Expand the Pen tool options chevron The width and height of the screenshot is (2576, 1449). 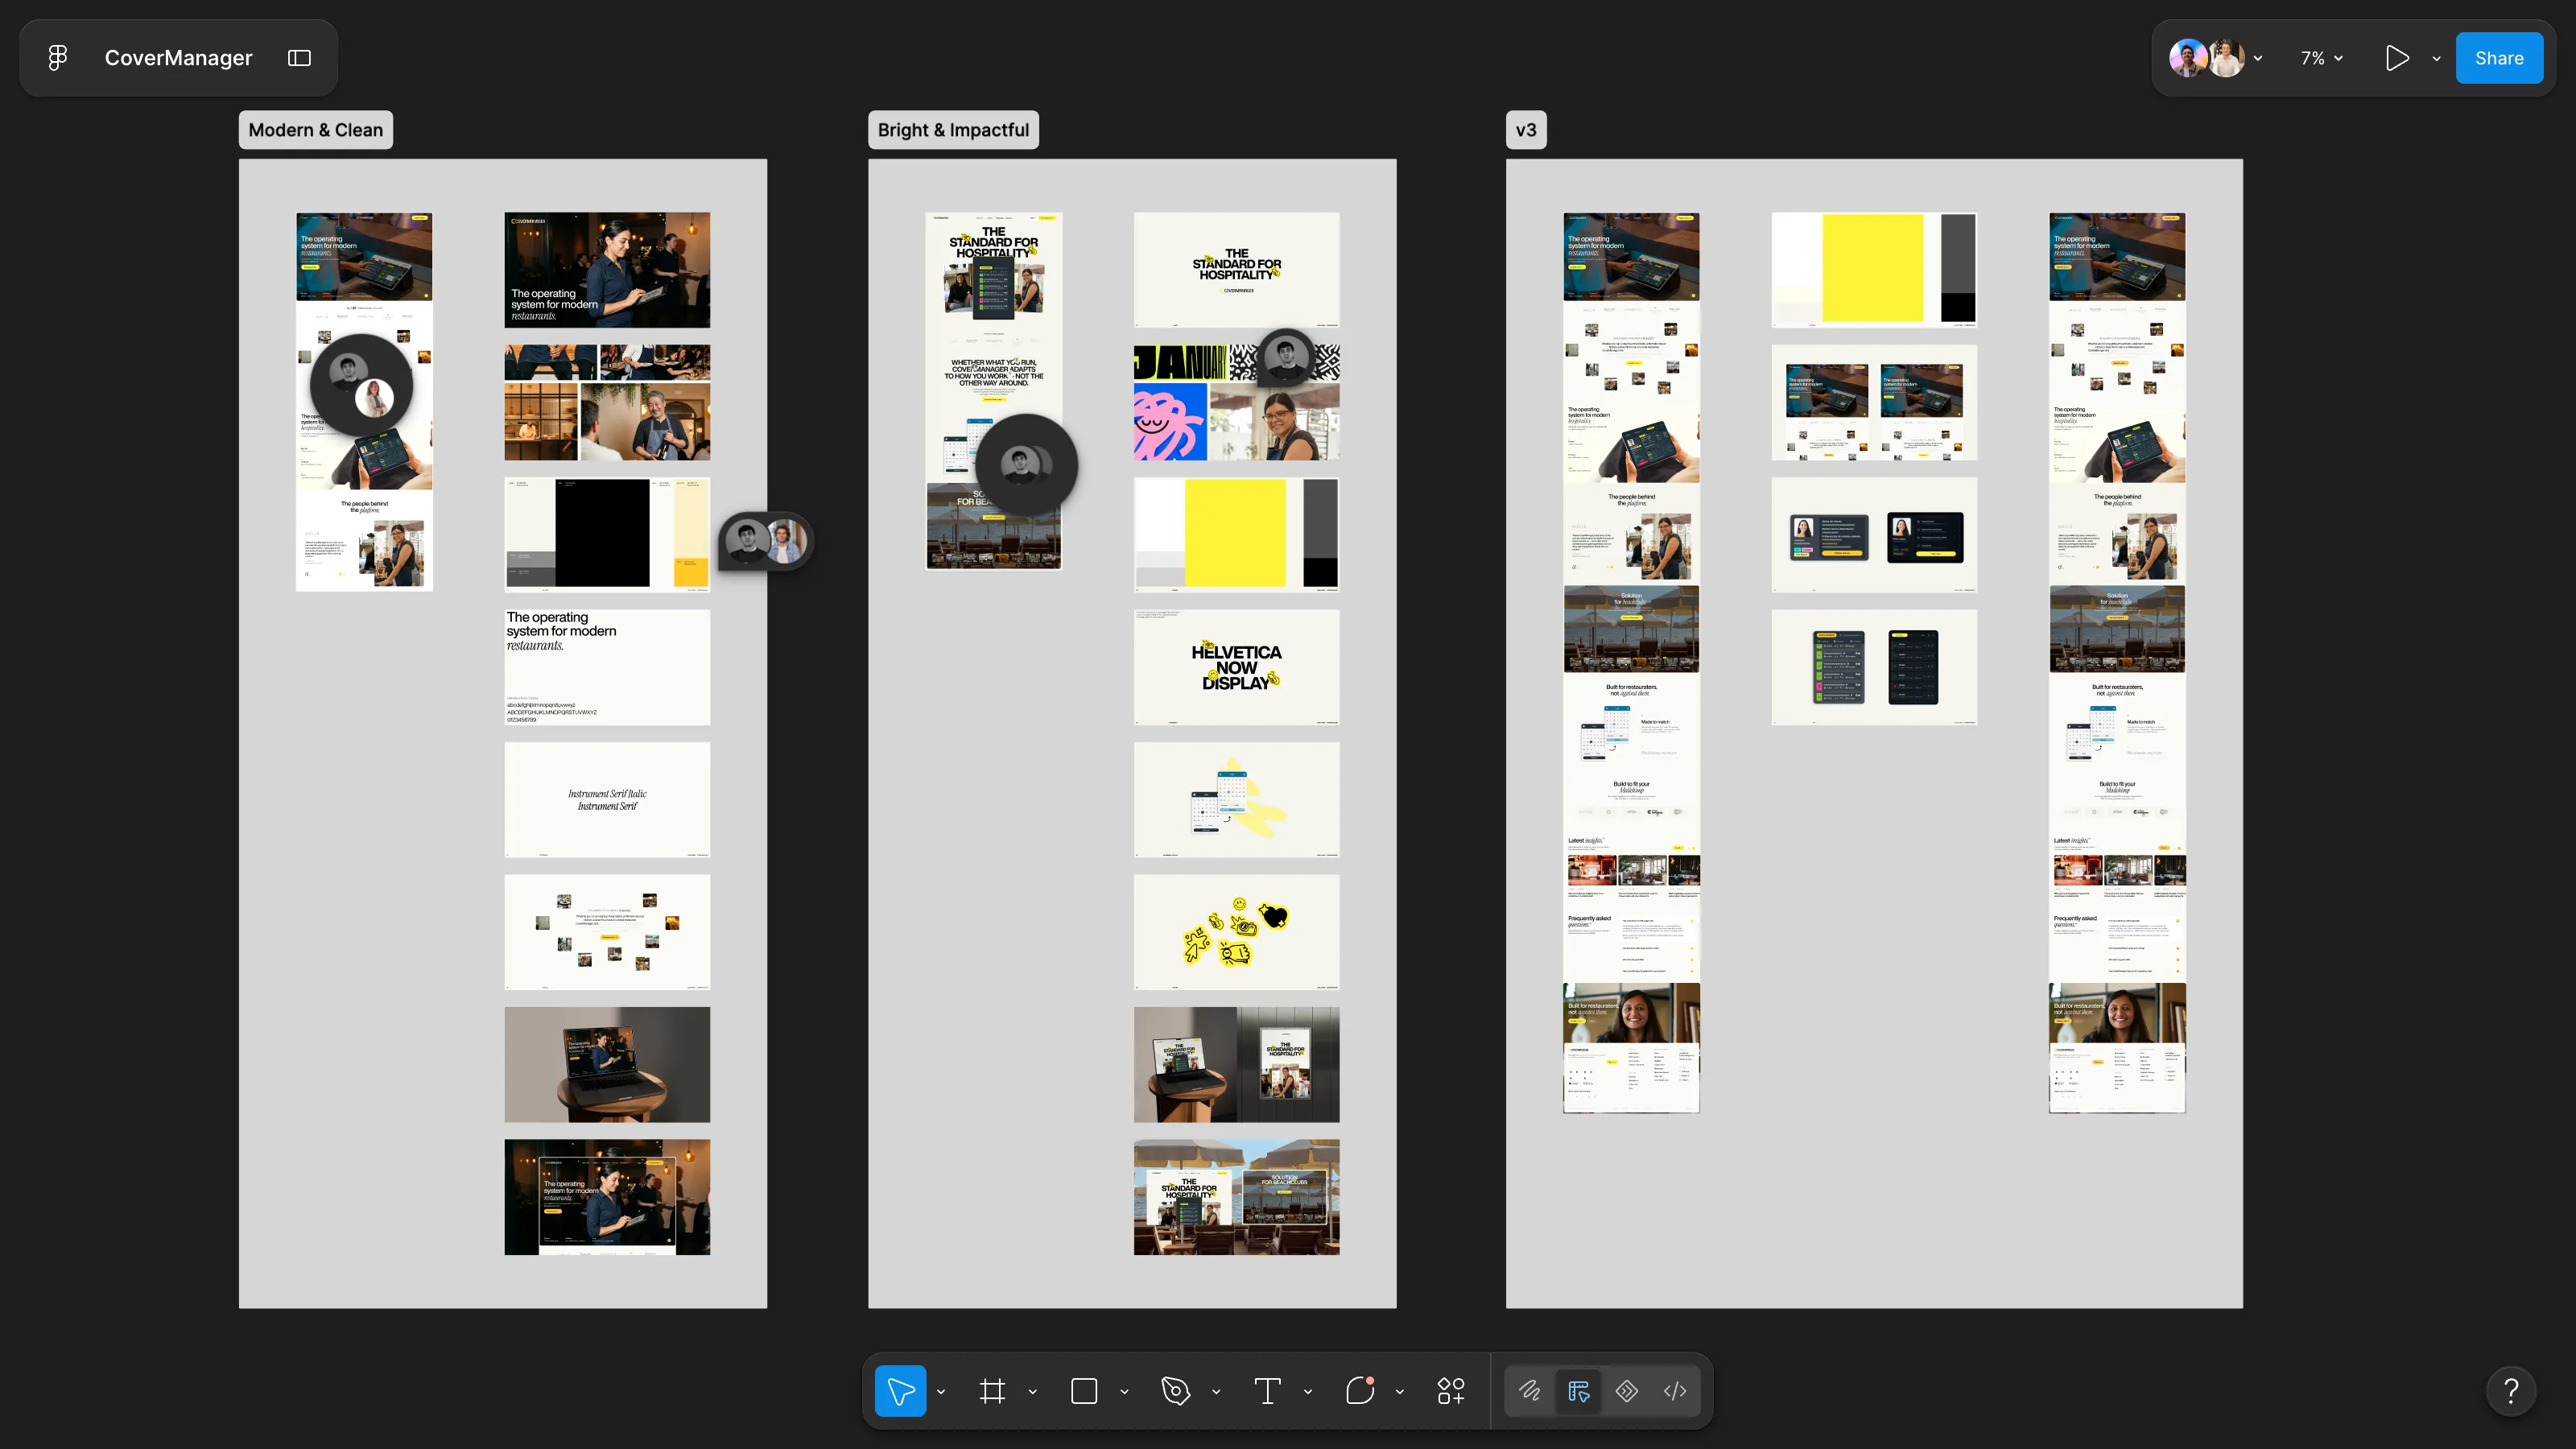pos(1216,1391)
